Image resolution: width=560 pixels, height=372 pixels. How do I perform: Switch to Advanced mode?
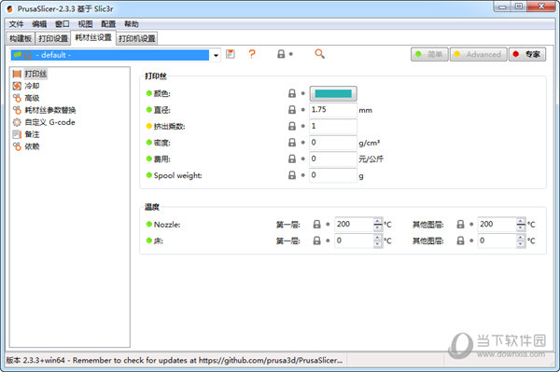coord(478,55)
